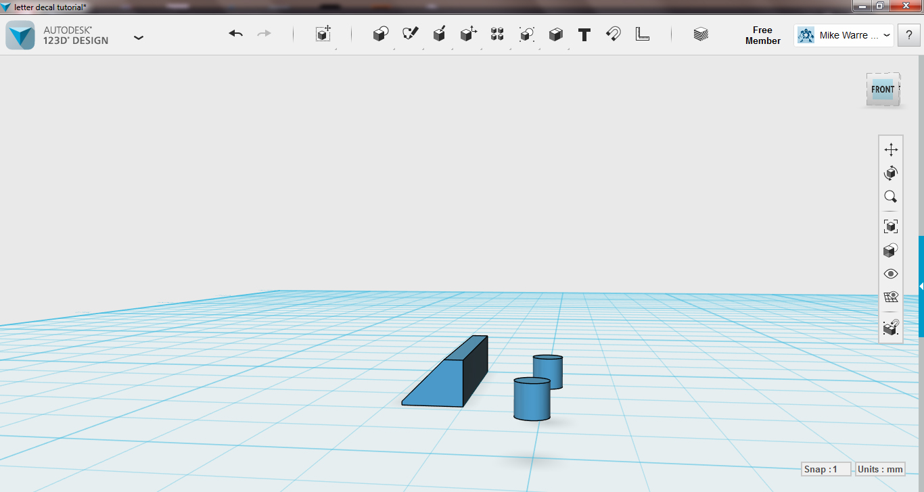Expand the application menu chevron
This screenshot has width=924, height=492.
139,38
